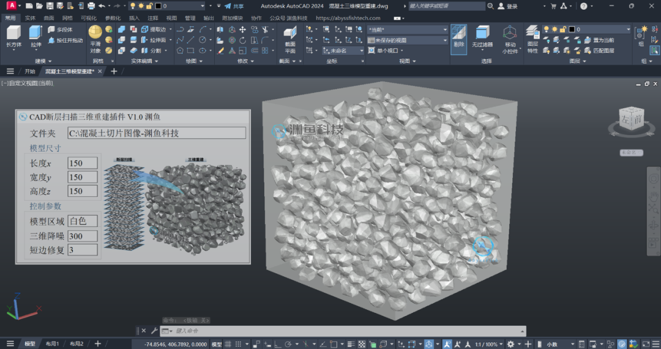This screenshot has width=661, height=349.
Task: Open the help question-mark icon
Action: tap(583, 6)
